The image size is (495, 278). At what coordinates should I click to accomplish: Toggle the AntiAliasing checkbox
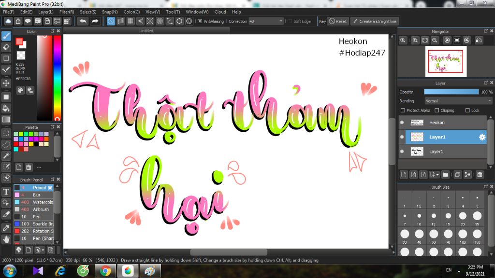[x=200, y=21]
